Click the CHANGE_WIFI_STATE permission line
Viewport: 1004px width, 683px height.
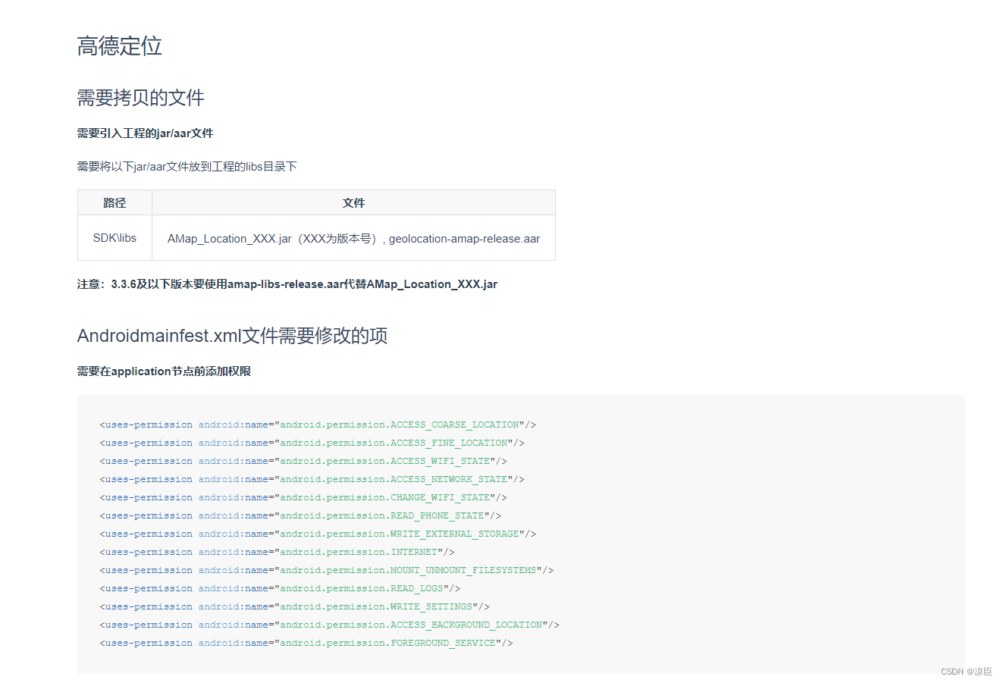[x=303, y=497]
